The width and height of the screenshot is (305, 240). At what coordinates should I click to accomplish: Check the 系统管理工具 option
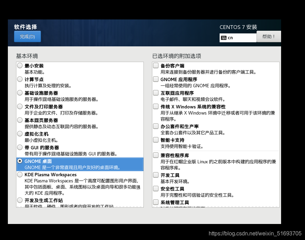pos(156,202)
